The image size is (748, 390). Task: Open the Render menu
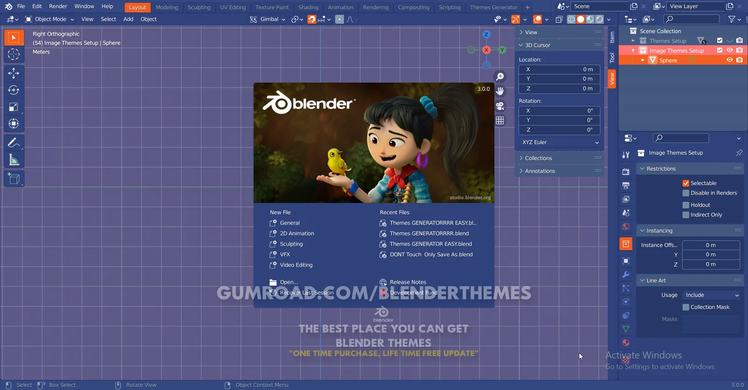click(58, 7)
